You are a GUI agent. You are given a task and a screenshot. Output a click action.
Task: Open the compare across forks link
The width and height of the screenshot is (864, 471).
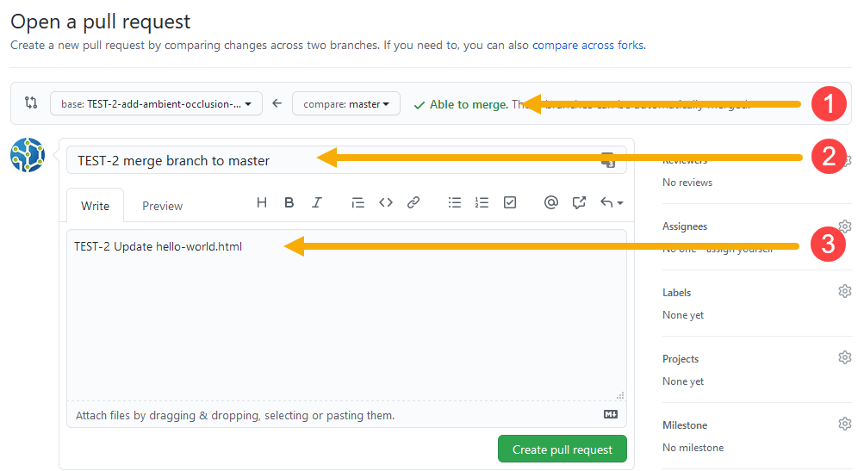click(587, 45)
